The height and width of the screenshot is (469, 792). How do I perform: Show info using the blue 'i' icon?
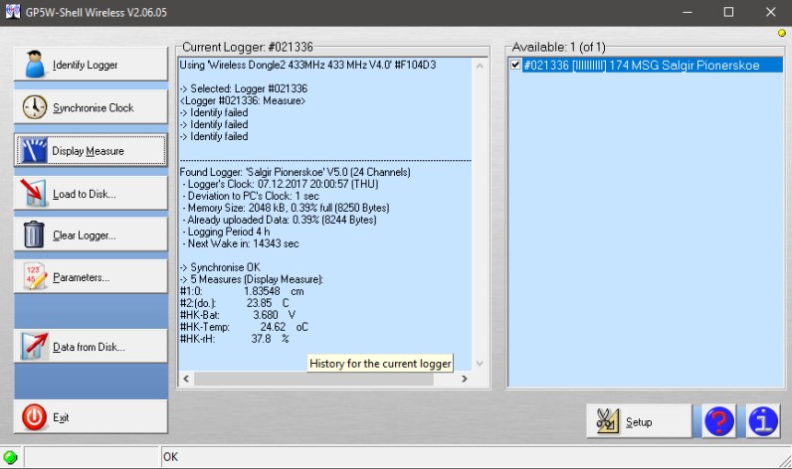coord(762,421)
